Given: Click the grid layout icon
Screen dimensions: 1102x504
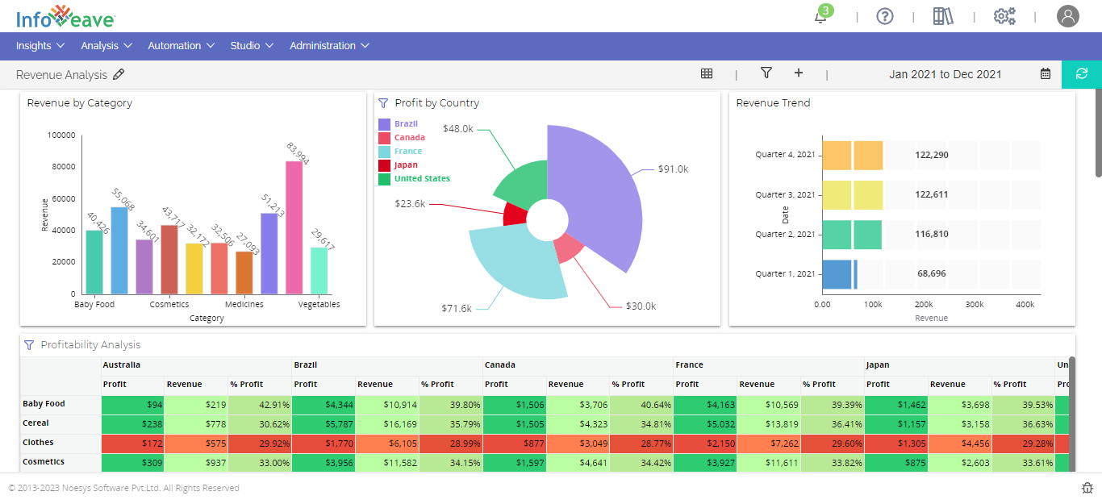Looking at the screenshot, I should [707, 73].
